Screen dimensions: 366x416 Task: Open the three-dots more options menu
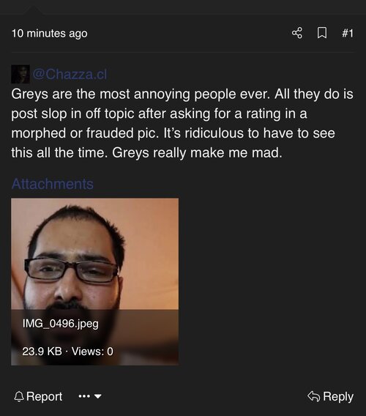[x=84, y=396]
